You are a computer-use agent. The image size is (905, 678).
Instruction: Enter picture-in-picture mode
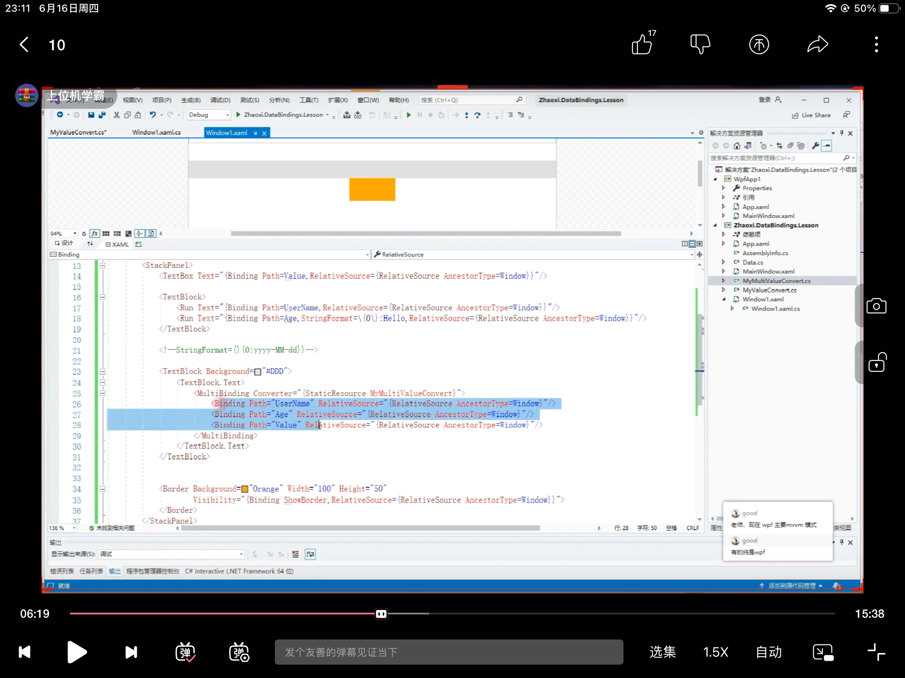click(x=823, y=652)
